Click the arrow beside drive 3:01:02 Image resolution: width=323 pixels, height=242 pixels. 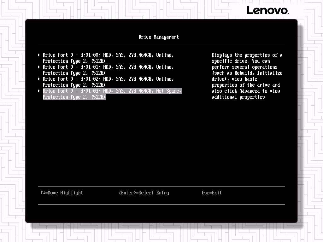point(39,79)
